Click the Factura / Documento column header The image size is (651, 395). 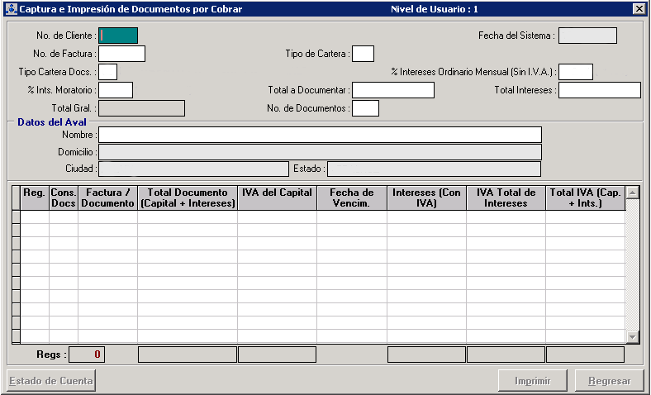(x=107, y=198)
